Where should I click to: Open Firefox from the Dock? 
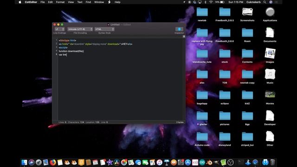click(53, 162)
